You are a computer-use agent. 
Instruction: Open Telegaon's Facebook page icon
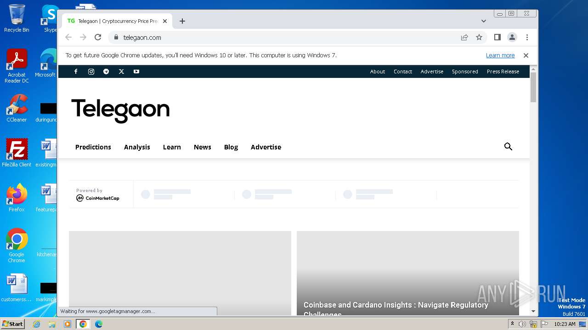click(x=76, y=71)
